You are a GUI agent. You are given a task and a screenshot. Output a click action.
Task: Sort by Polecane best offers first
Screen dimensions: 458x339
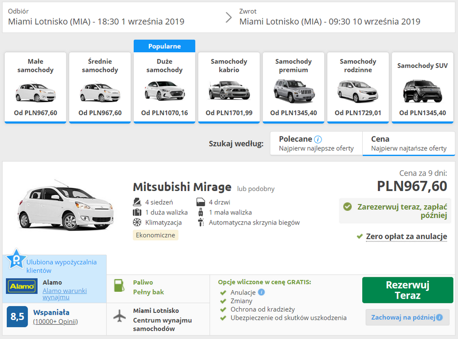tap(316, 143)
